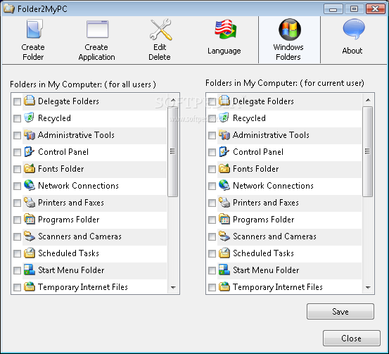Check Delegate Folders for all users

[17, 101]
